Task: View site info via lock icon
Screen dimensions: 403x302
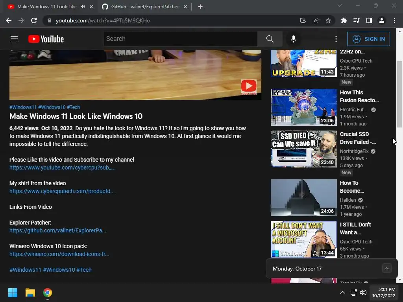Action: click(50, 20)
